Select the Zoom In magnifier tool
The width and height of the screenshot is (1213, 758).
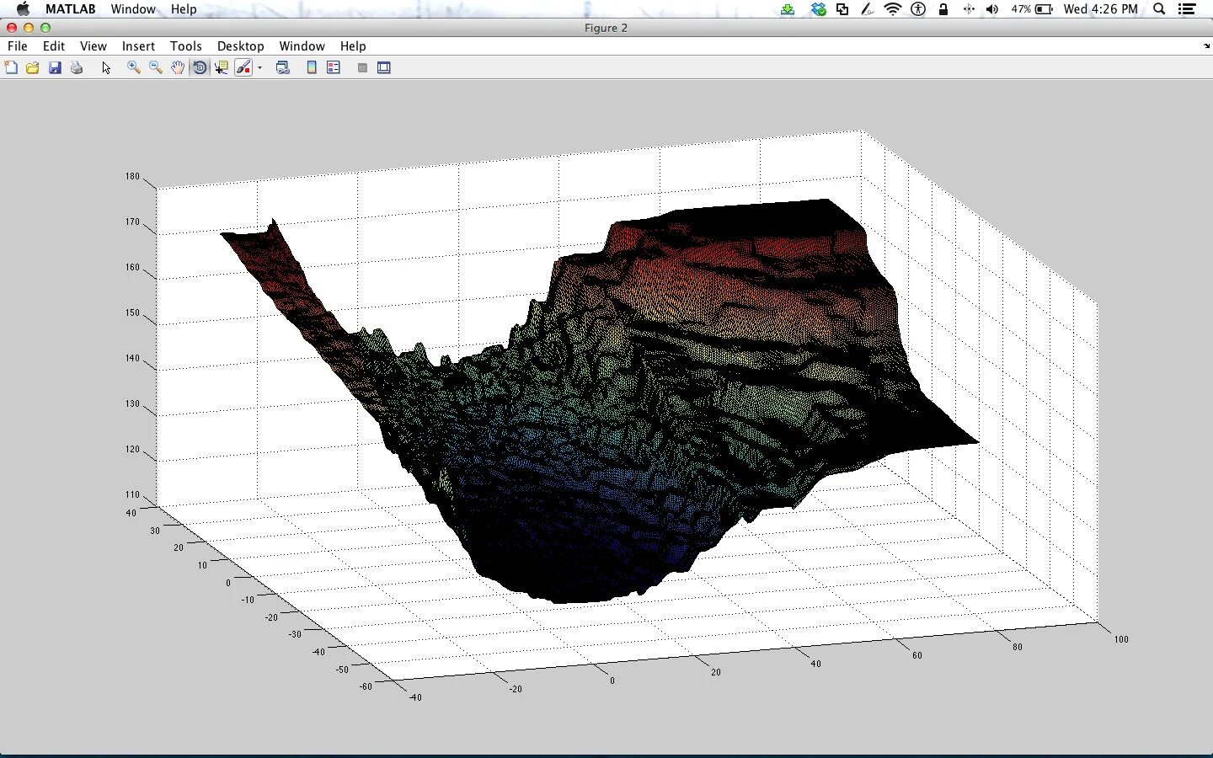(133, 68)
